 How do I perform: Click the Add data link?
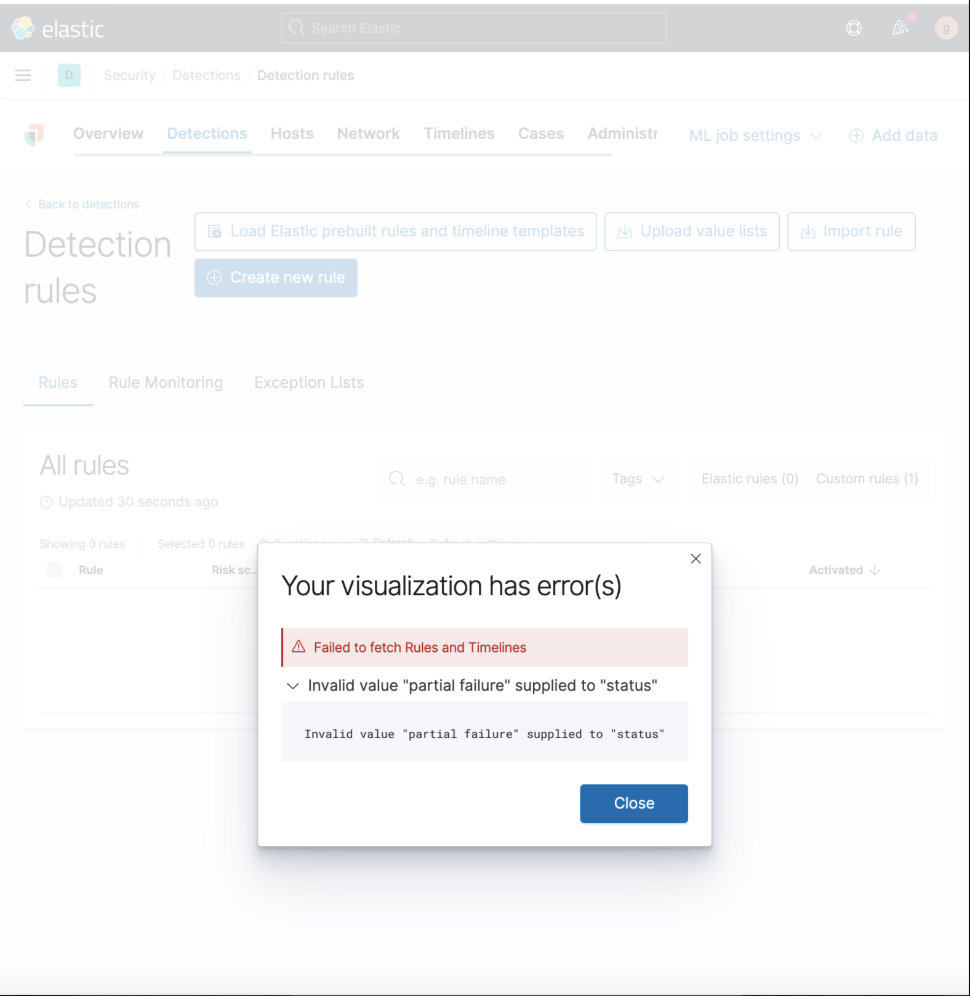point(893,135)
